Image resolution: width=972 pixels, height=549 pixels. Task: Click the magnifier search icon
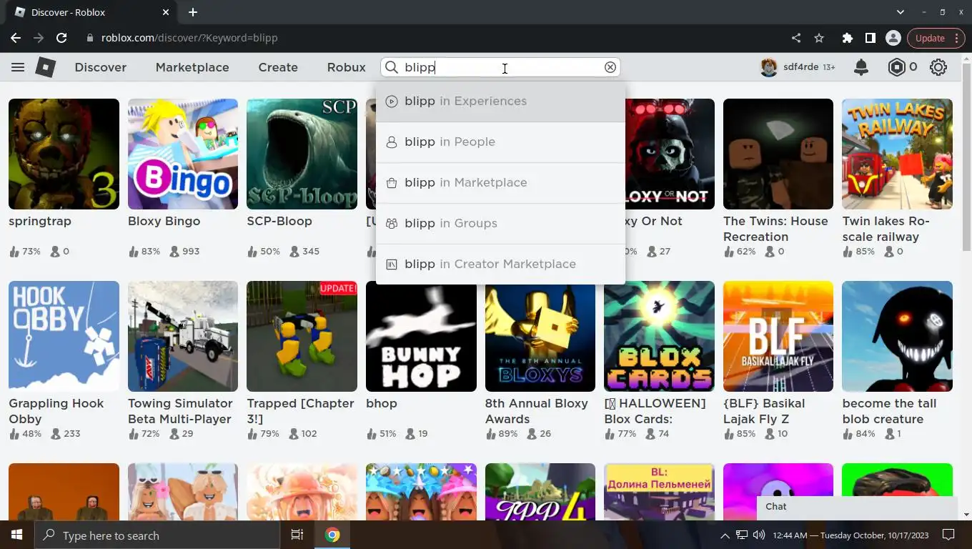392,67
